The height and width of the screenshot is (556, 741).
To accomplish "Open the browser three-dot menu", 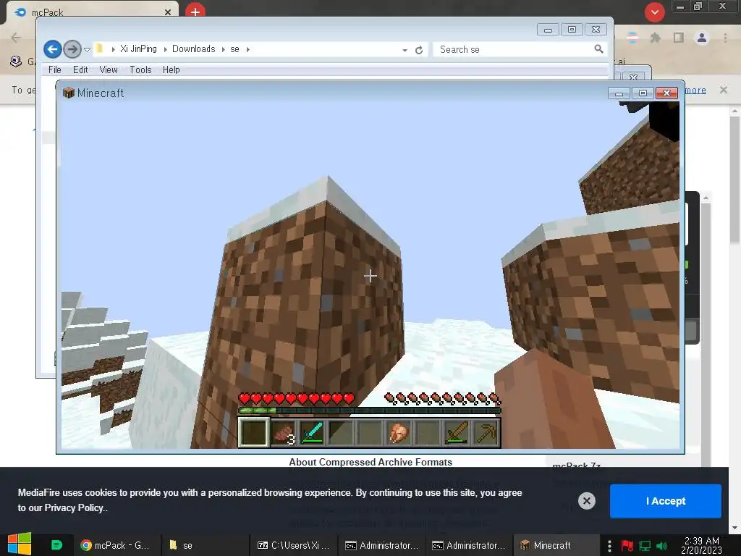I will pos(725,38).
